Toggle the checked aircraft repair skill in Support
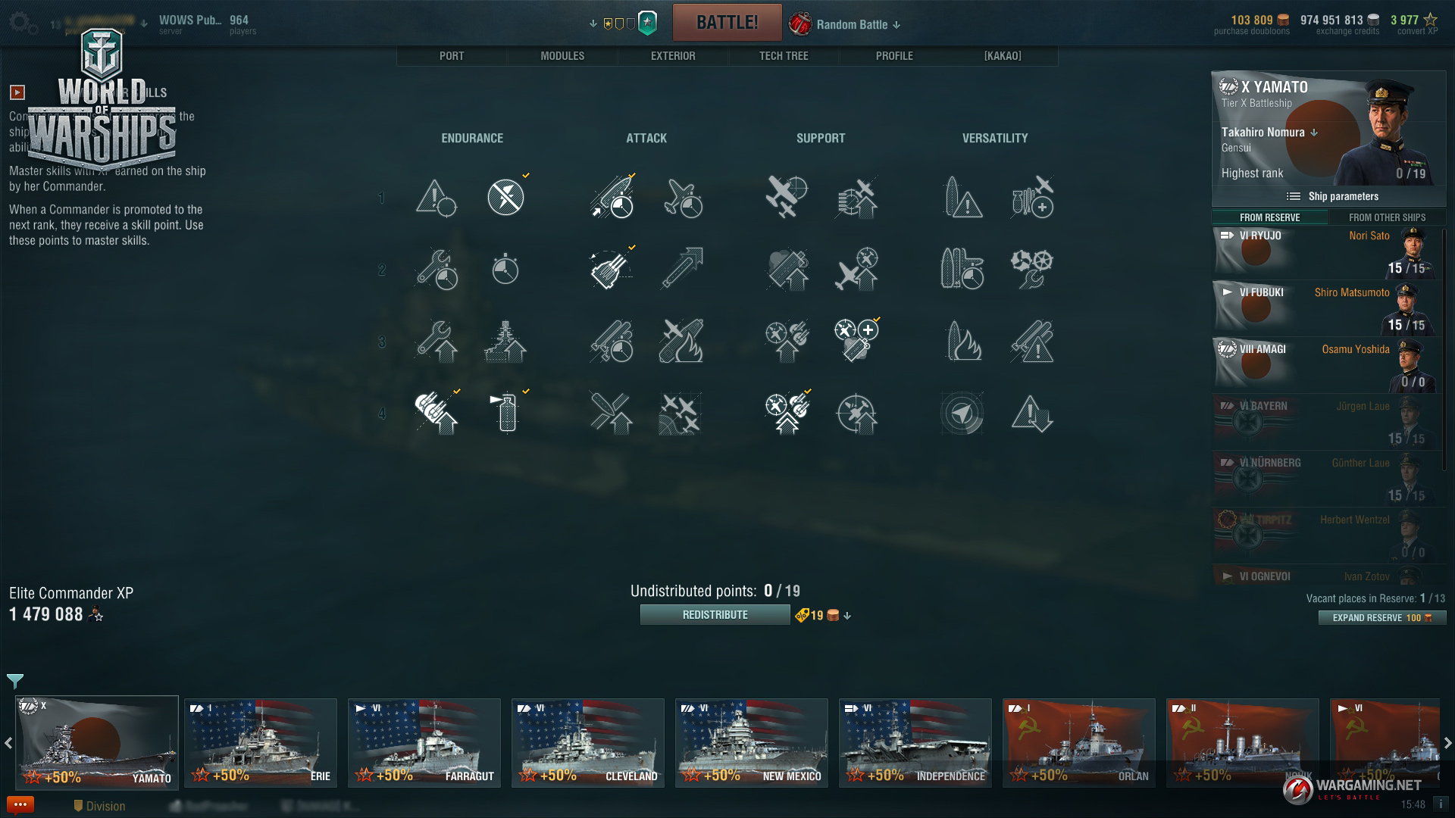The height and width of the screenshot is (818, 1455). click(x=857, y=341)
